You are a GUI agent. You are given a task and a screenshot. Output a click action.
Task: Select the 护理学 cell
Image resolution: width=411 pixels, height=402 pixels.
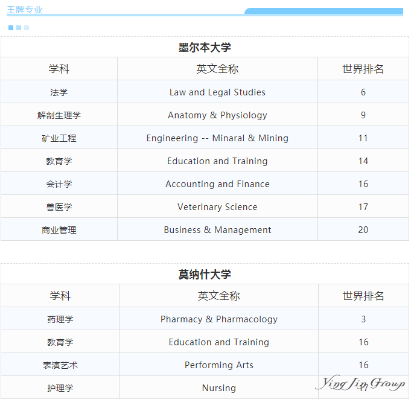[x=60, y=388]
